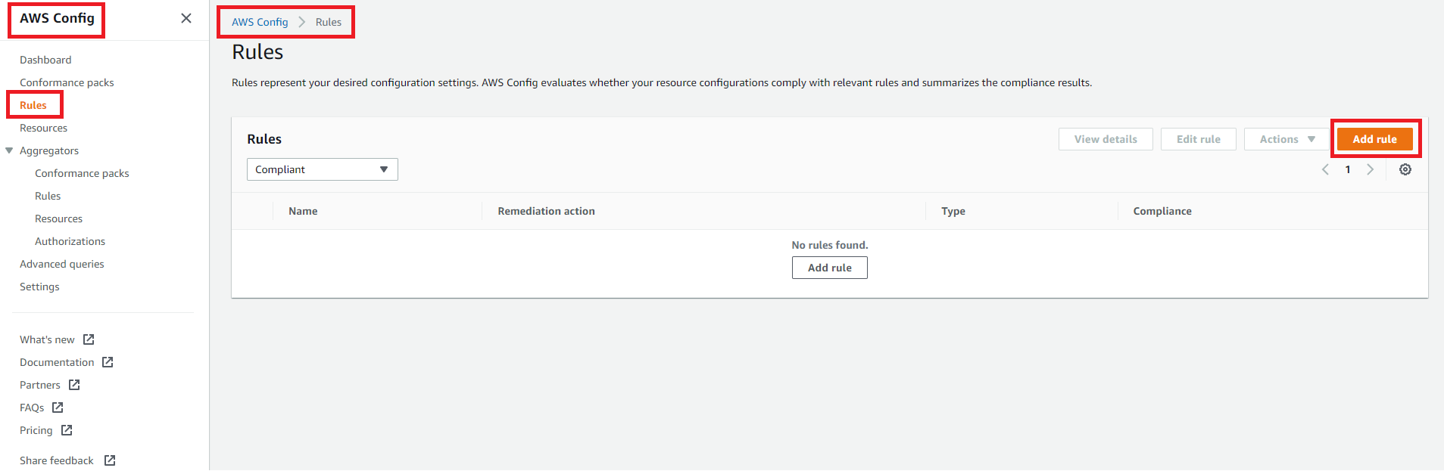Open Share feedback external link icon
Image resolution: width=1444 pixels, height=471 pixels.
pyautogui.click(x=110, y=460)
